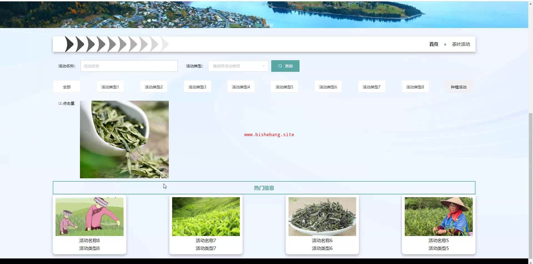Click the 活动名称5 title text
The width and height of the screenshot is (533, 264).
coord(438,240)
